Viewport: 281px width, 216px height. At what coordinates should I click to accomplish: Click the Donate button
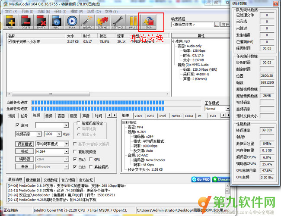tap(221, 179)
